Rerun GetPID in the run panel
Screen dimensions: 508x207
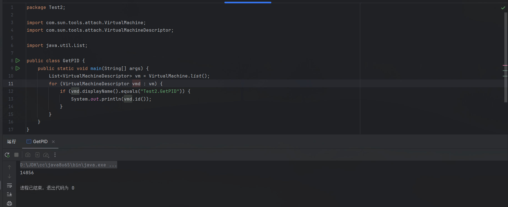click(x=7, y=155)
